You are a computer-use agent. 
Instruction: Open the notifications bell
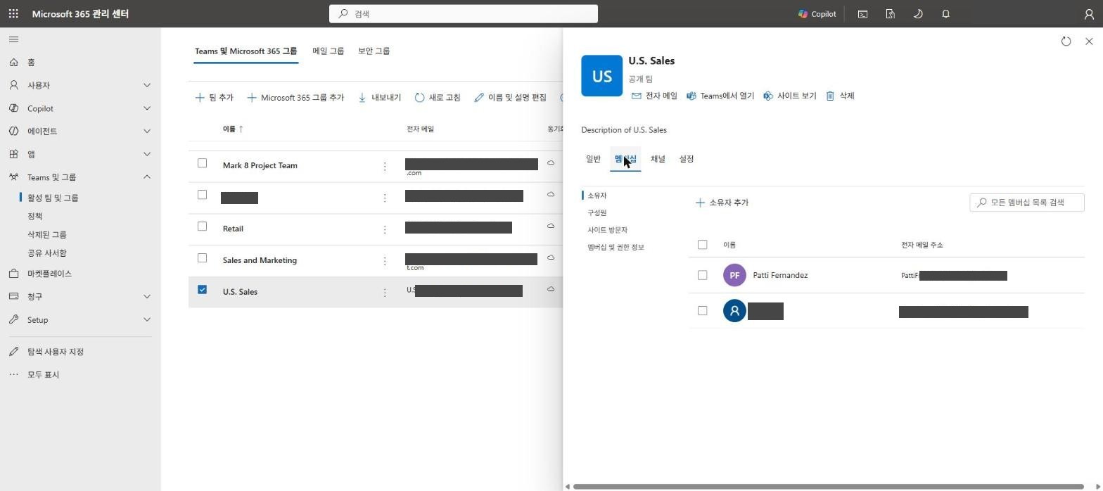[945, 13]
